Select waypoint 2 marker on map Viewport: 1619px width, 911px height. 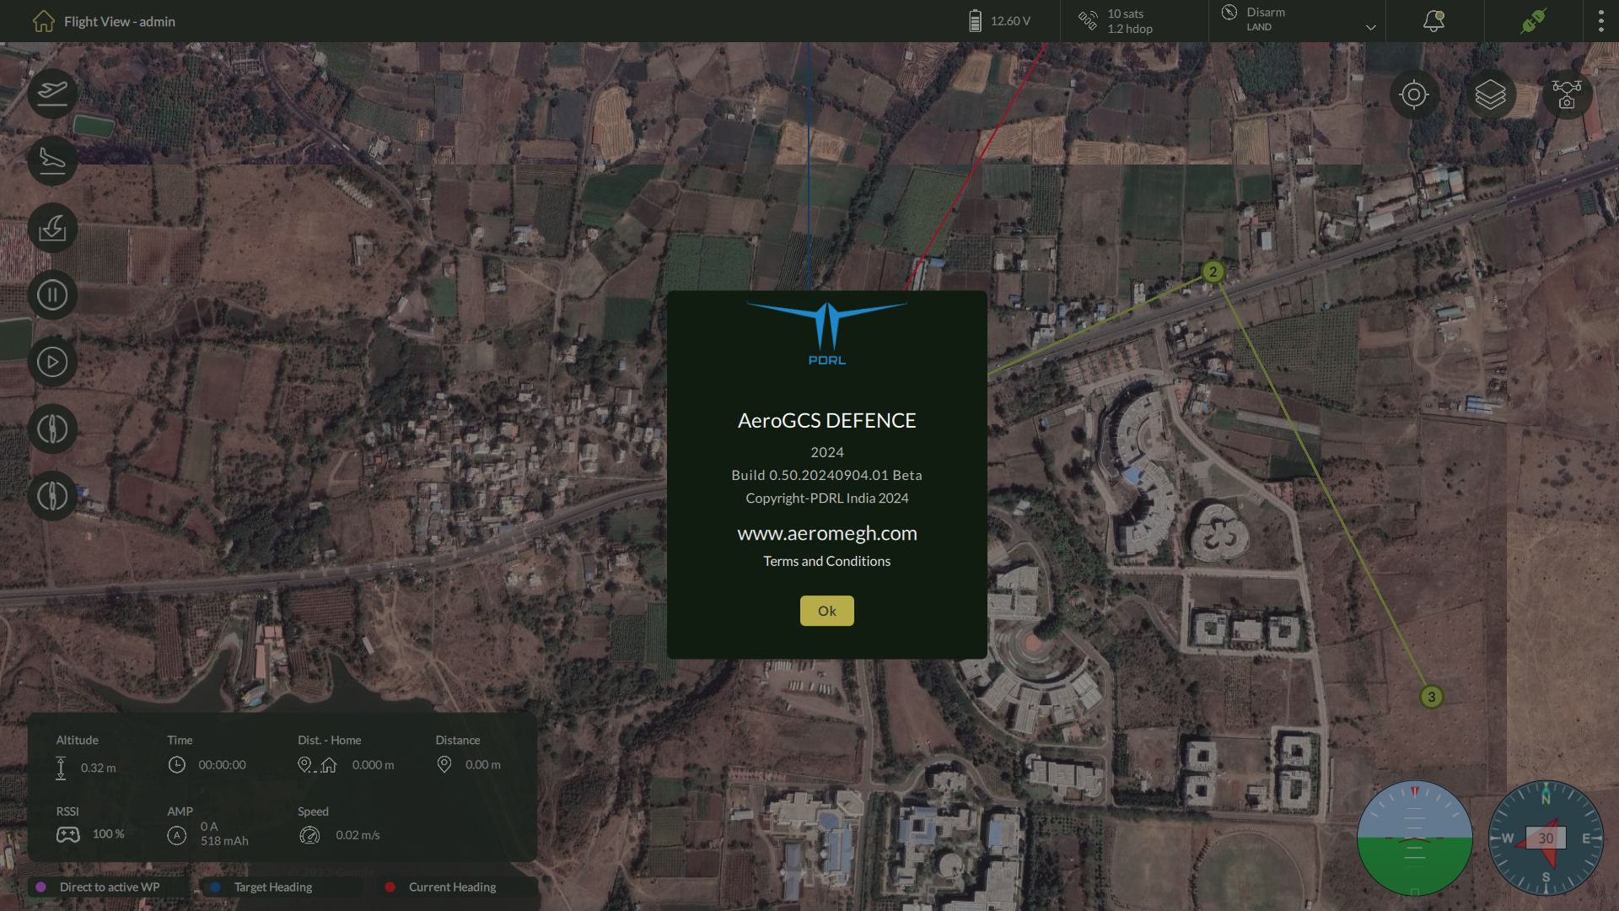[1213, 272]
